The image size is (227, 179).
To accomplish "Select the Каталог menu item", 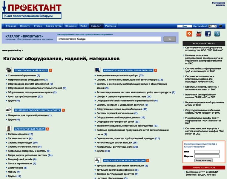I will pyautogui.click(x=96, y=26).
